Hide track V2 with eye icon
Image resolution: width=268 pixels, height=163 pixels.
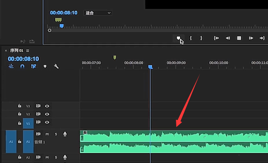47,114
